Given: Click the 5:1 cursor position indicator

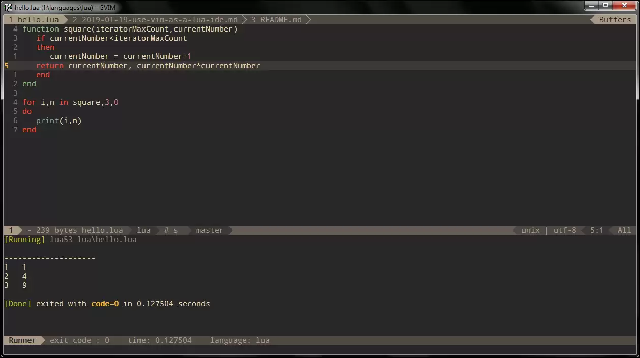Looking at the screenshot, I should pos(597,230).
